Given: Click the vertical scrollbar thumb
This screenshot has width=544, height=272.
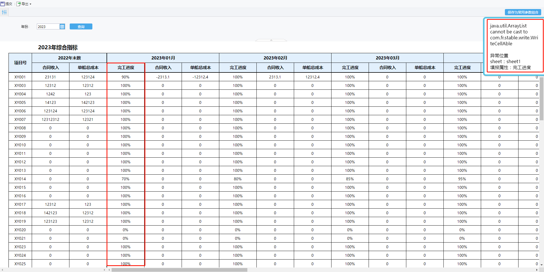Looking at the screenshot, I should 542,98.
